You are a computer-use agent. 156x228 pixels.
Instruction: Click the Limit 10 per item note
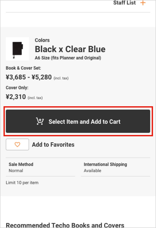pyautogui.click(x=22, y=183)
